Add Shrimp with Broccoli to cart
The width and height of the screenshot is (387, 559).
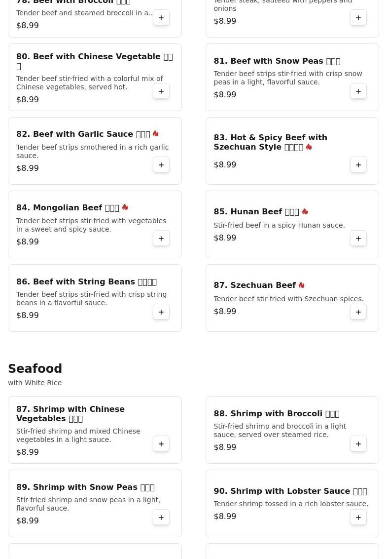[x=358, y=444]
